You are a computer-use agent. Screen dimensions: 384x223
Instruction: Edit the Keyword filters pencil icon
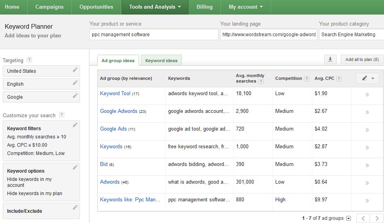point(75,125)
